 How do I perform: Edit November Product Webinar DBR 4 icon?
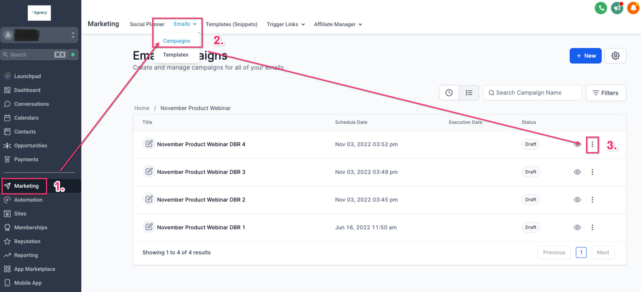click(149, 144)
